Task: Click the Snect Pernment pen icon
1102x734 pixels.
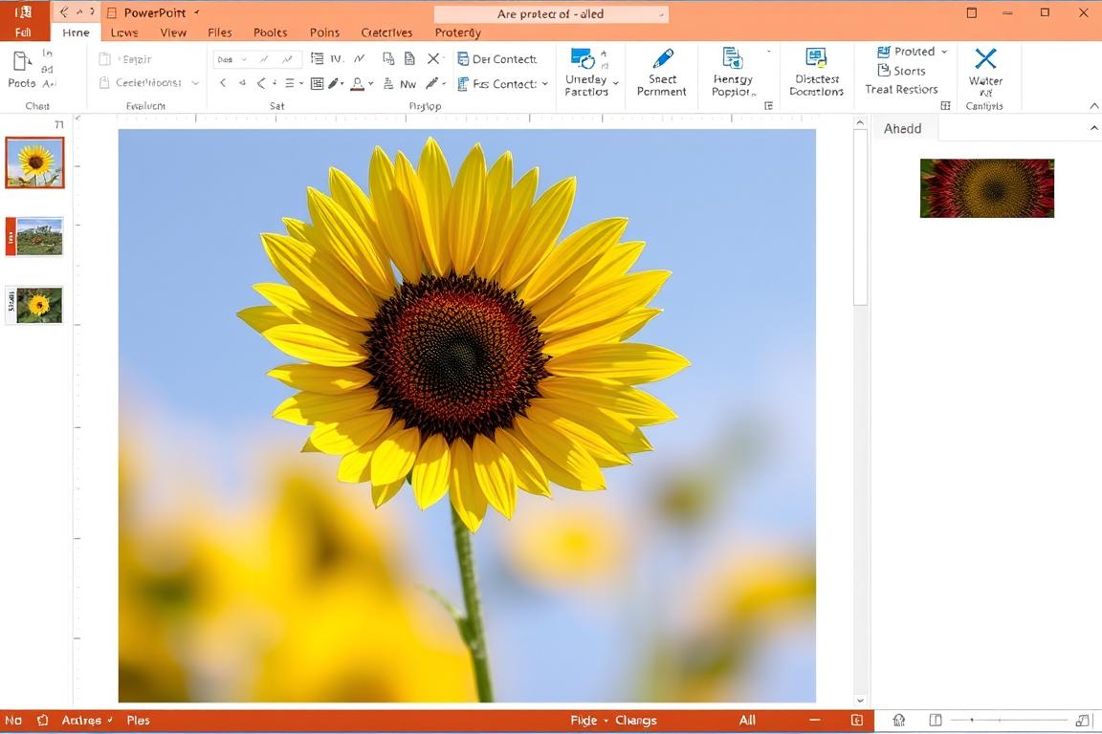Action: pyautogui.click(x=662, y=59)
